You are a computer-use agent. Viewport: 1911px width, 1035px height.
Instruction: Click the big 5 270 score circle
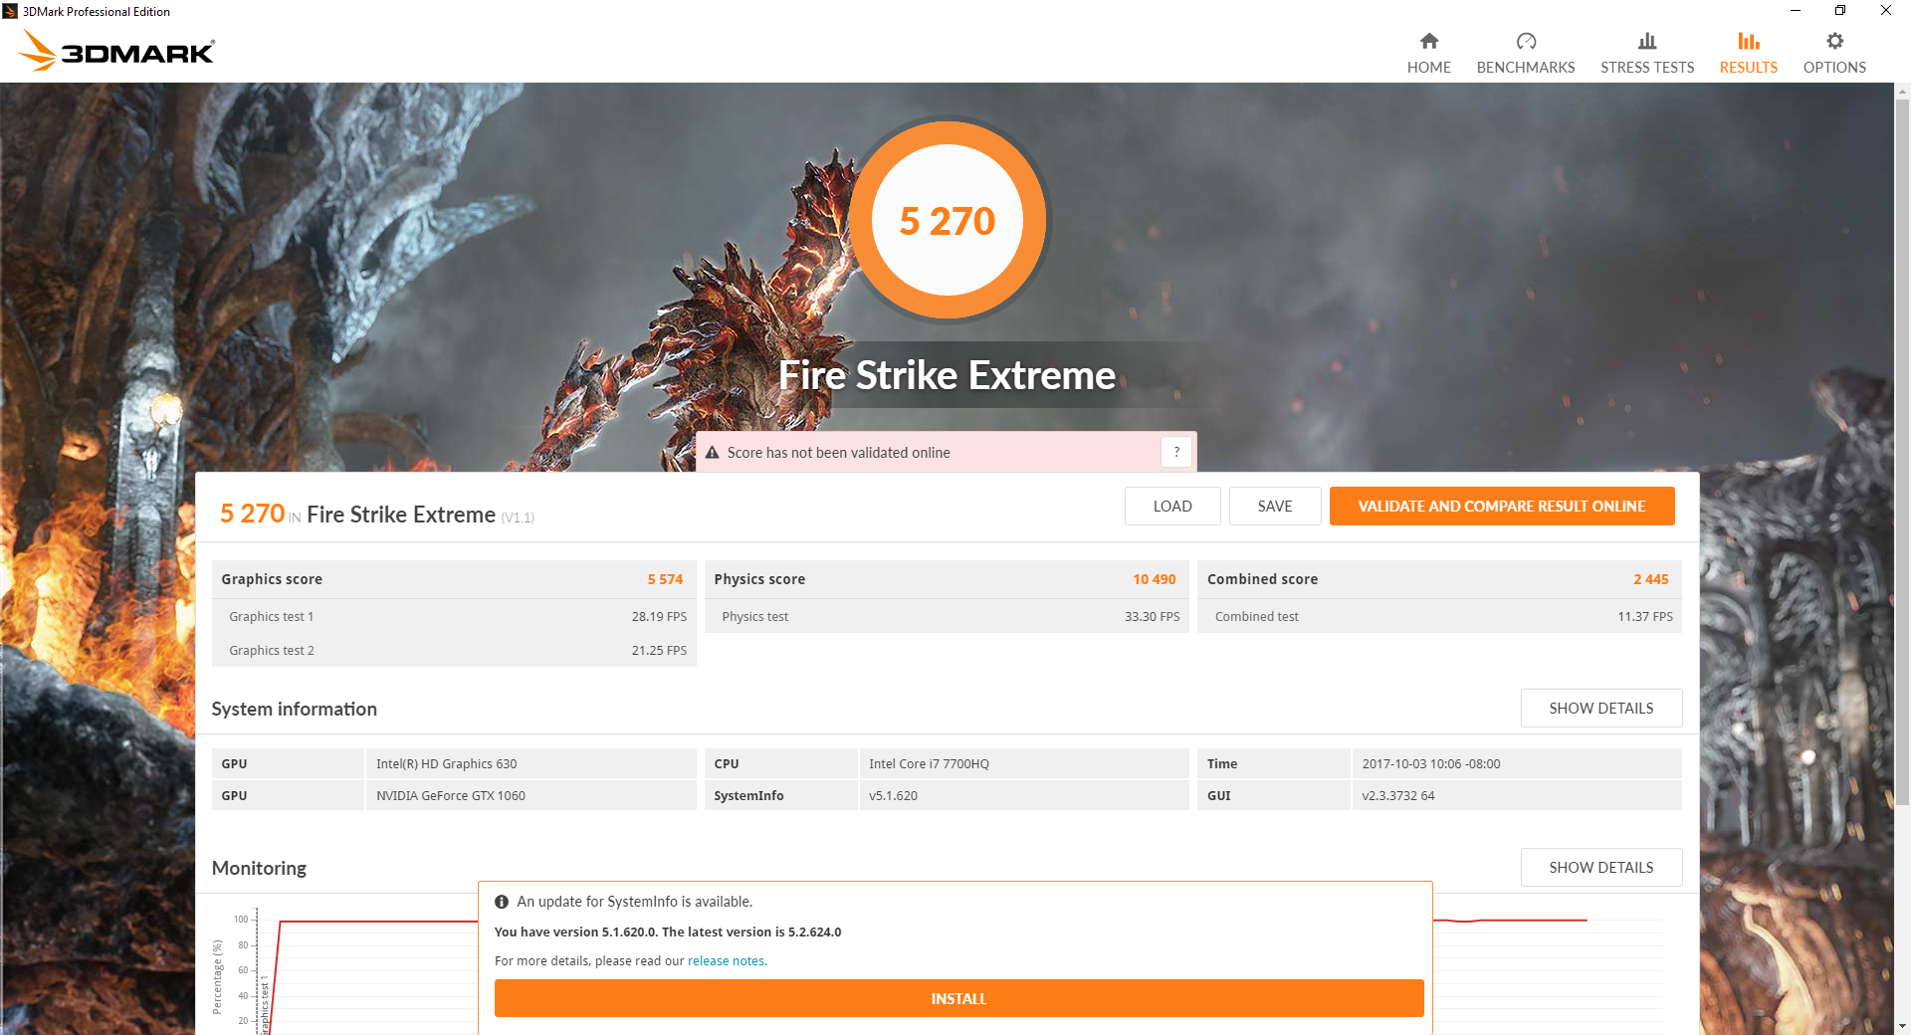coord(948,220)
